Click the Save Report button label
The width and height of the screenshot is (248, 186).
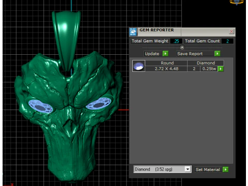(190, 54)
